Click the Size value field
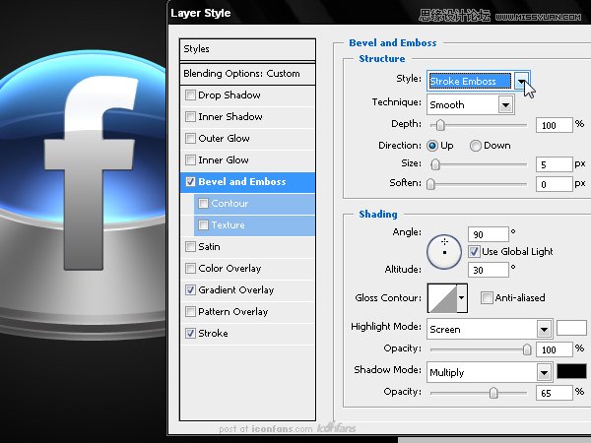 click(554, 164)
